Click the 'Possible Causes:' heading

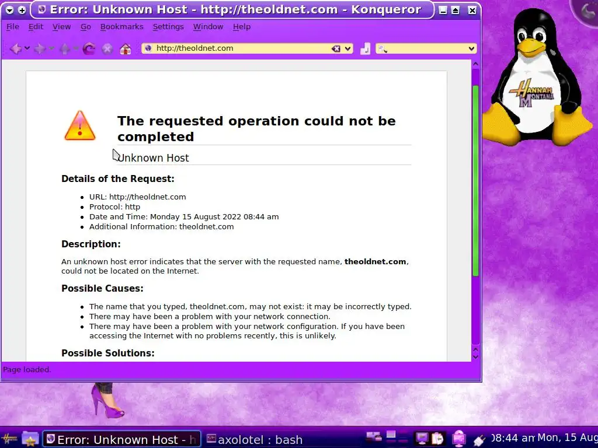tap(102, 288)
